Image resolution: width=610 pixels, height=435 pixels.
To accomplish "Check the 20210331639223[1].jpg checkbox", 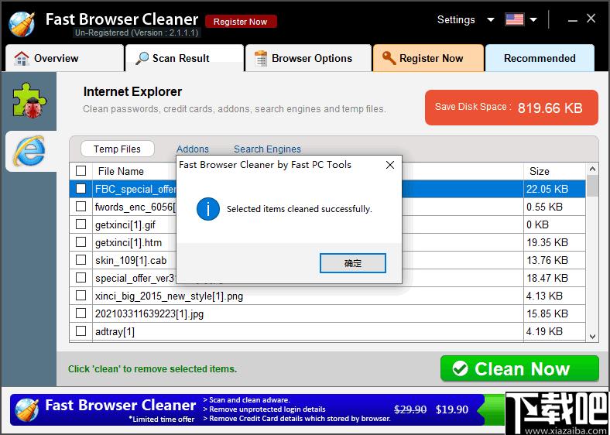I will (81, 313).
